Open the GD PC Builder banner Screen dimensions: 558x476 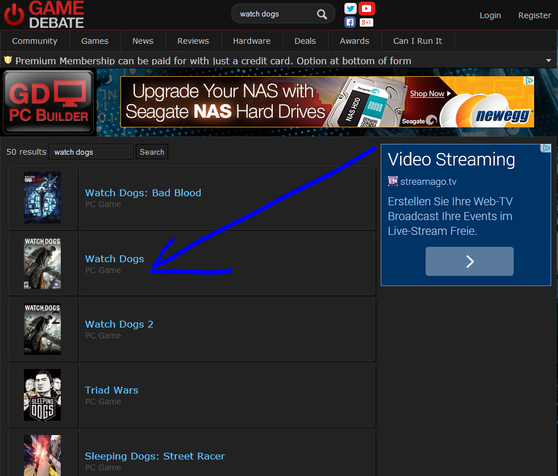[x=48, y=102]
